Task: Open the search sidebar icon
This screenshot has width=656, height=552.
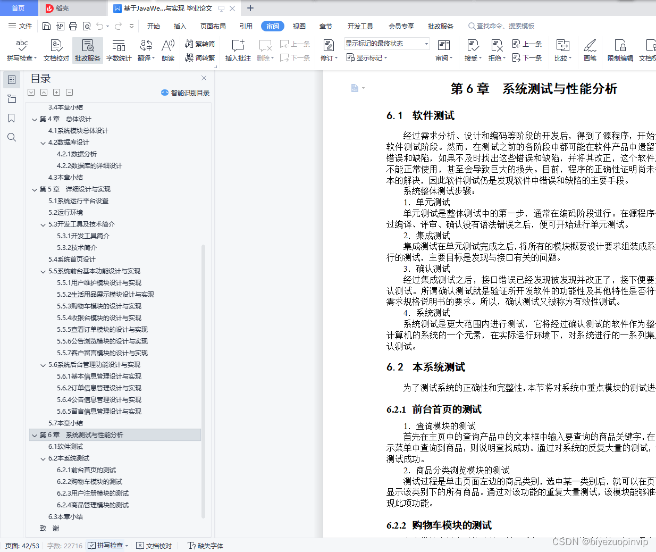Action: tap(12, 137)
